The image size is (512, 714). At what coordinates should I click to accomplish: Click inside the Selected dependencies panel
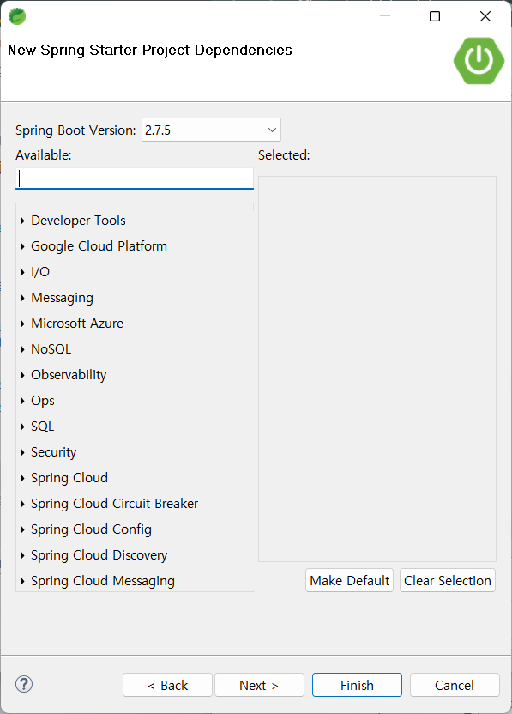[x=377, y=369]
